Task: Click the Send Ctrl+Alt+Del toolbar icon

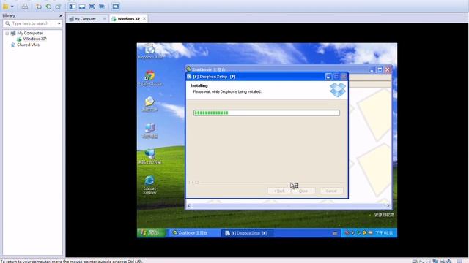Action: click(x=25, y=7)
